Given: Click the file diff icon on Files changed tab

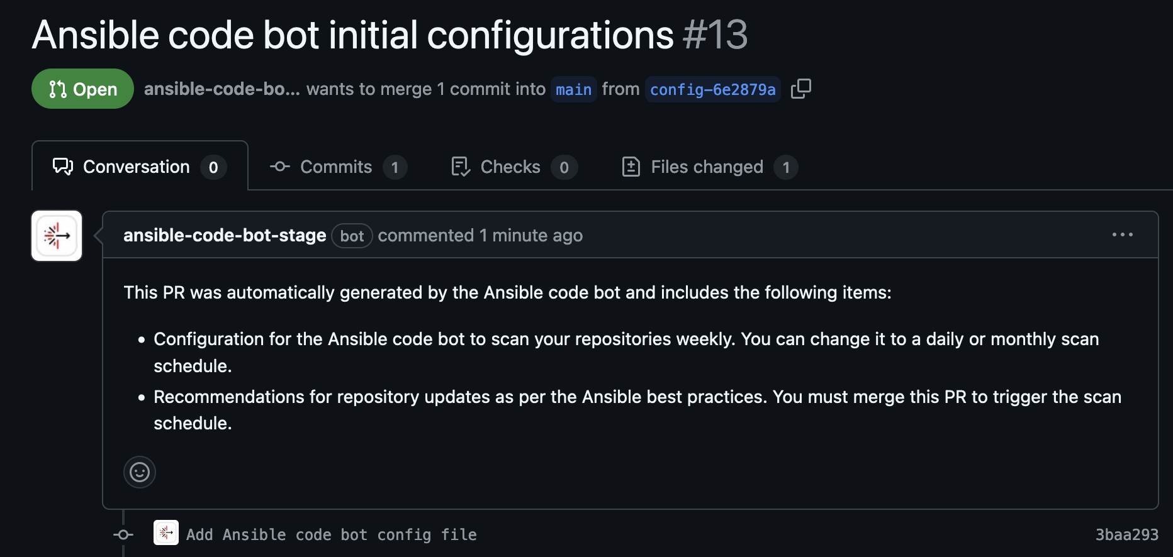Looking at the screenshot, I should pos(630,167).
